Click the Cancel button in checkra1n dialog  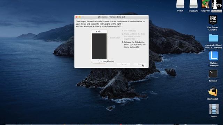(x=123, y=64)
